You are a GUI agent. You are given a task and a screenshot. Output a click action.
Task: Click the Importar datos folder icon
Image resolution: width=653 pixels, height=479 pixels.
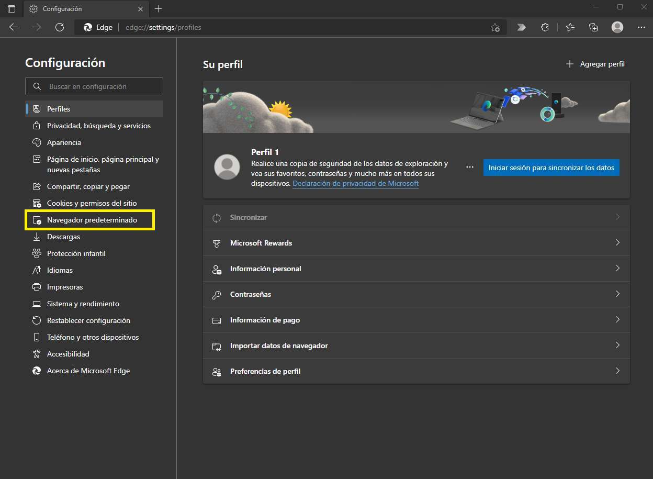point(217,346)
